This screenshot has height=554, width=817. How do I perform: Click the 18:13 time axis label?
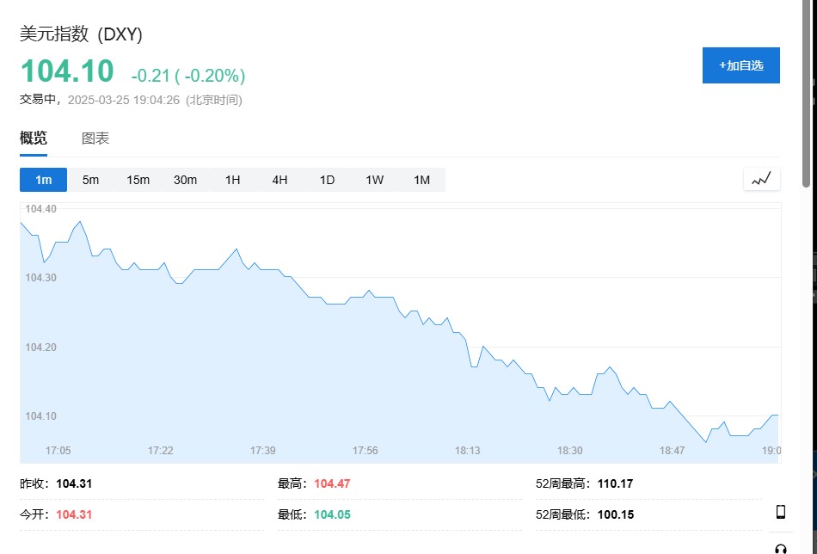(x=467, y=450)
